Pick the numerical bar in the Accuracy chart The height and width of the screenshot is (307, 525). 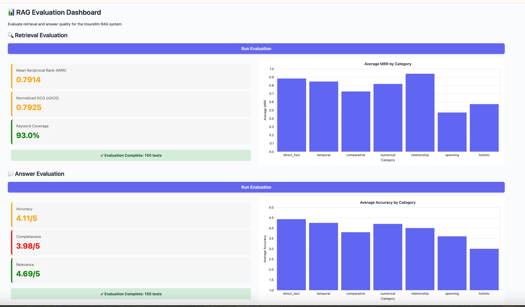pos(388,257)
